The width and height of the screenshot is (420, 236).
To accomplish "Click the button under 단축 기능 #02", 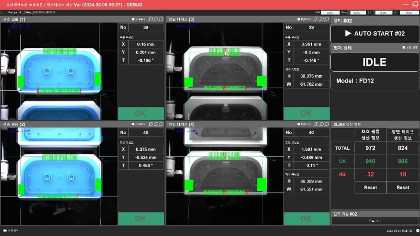I will click(x=375, y=221).
